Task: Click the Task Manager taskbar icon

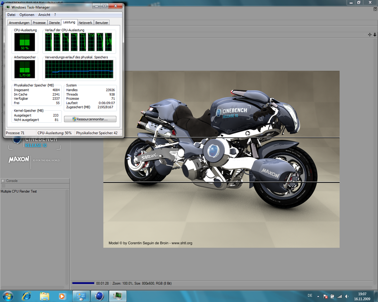Action: point(117,295)
